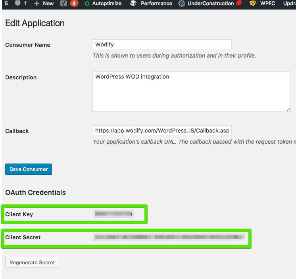Click the updates count 5 in admin bar

coord(6,4)
